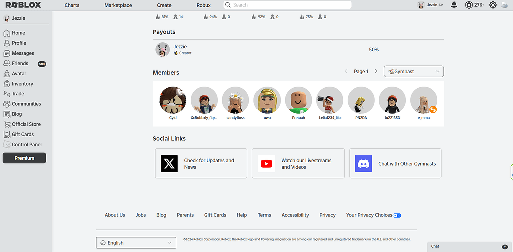Click the Blog sidebar icon
This screenshot has height=252, width=513.
click(x=6, y=114)
